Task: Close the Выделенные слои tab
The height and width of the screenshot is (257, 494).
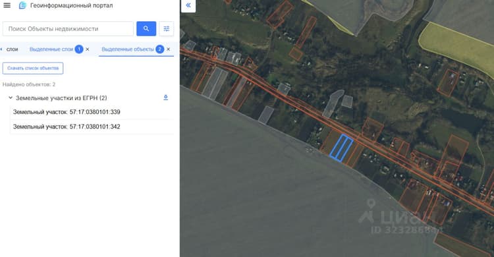Action: pos(88,49)
